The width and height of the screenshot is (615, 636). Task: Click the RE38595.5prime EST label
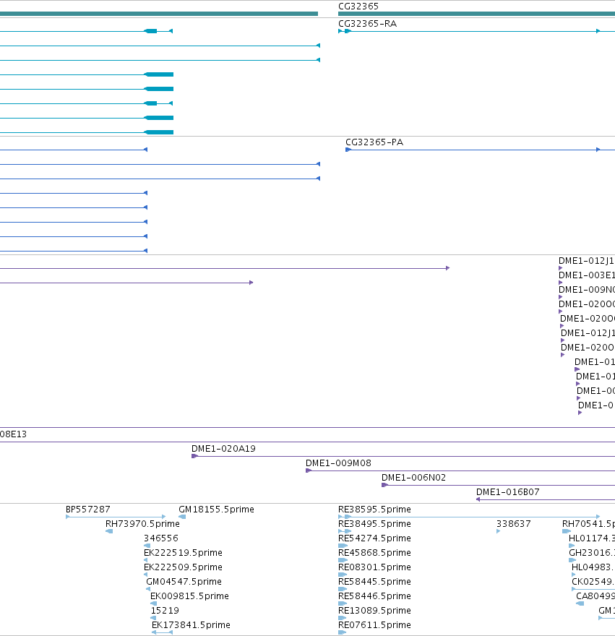point(374,510)
